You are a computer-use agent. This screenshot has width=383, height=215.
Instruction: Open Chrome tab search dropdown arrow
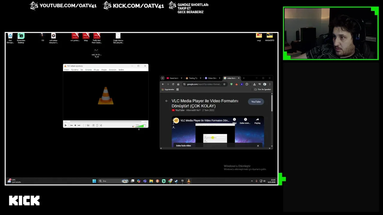point(162,78)
